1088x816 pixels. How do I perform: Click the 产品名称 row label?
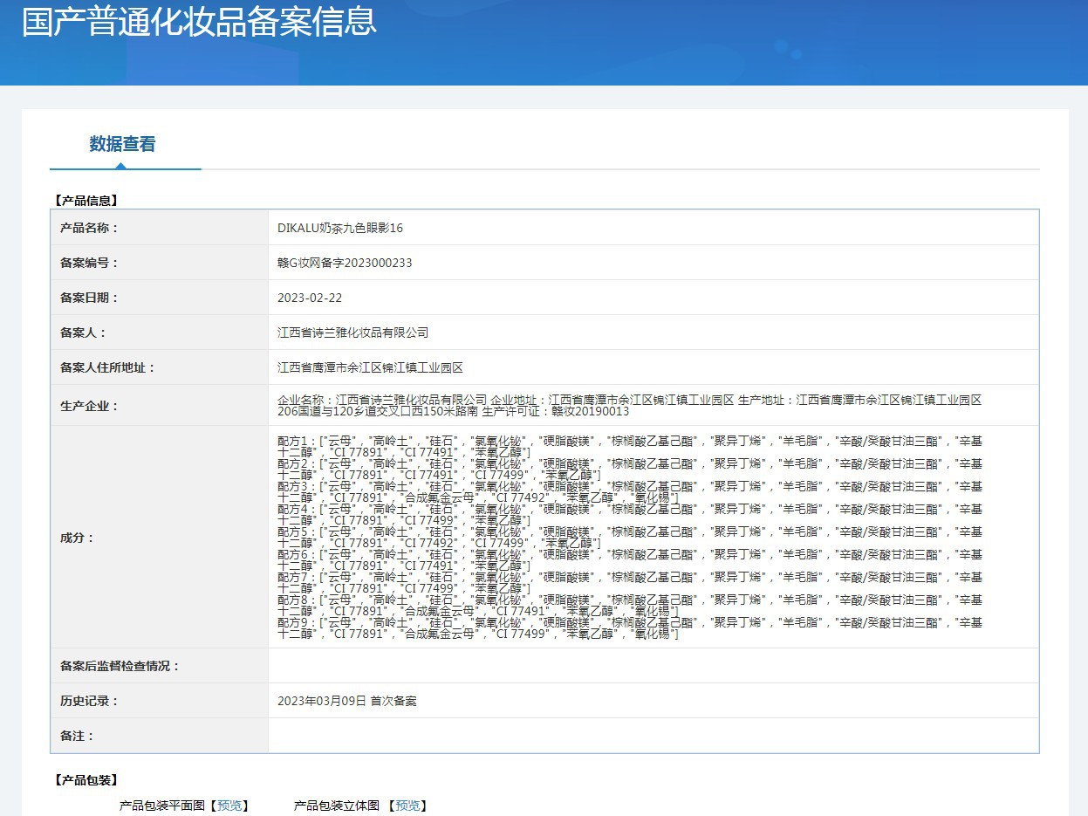tap(88, 228)
